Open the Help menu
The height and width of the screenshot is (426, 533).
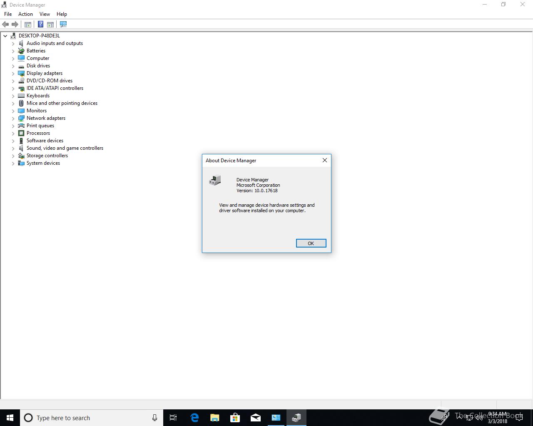pos(62,14)
